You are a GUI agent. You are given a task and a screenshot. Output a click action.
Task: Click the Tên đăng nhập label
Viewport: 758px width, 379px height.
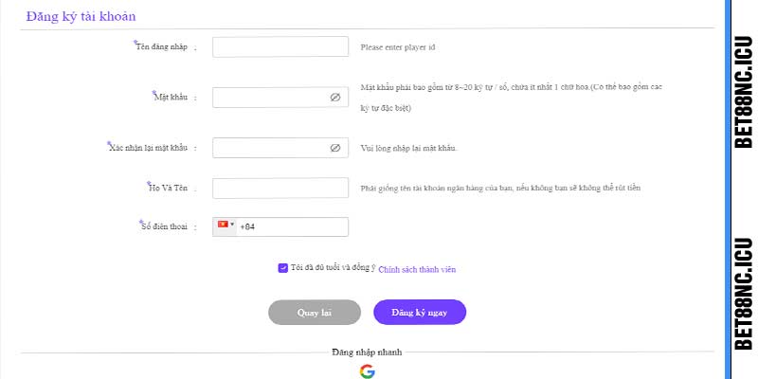pos(161,46)
